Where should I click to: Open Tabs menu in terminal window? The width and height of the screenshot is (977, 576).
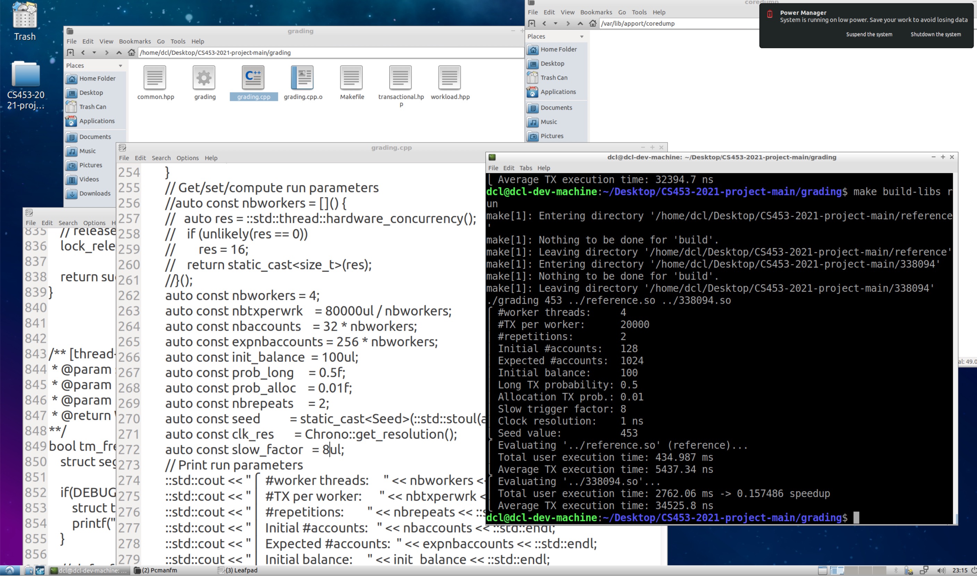525,168
